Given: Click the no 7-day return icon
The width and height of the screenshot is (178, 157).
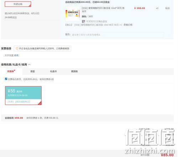Looking at the screenshot, I should click(x=83, y=21).
